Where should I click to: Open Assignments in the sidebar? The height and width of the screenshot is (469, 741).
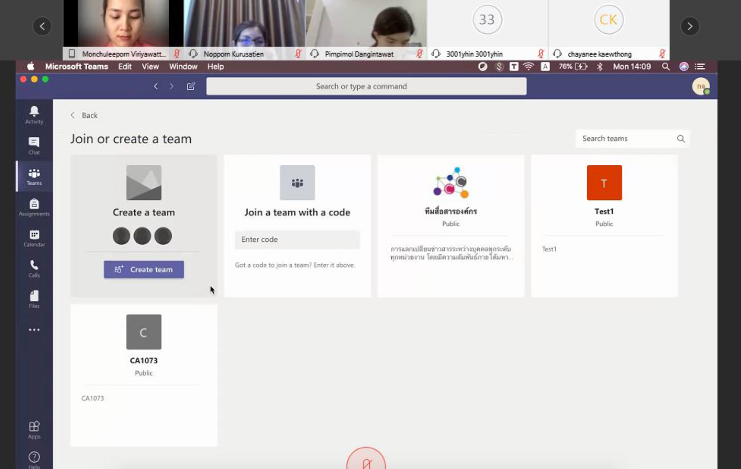pyautogui.click(x=34, y=207)
